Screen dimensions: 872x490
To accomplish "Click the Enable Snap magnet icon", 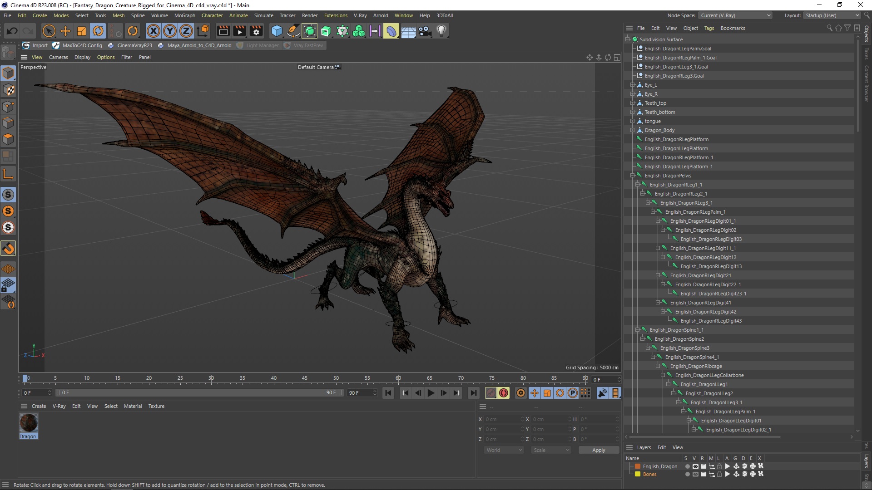I will [x=8, y=248].
